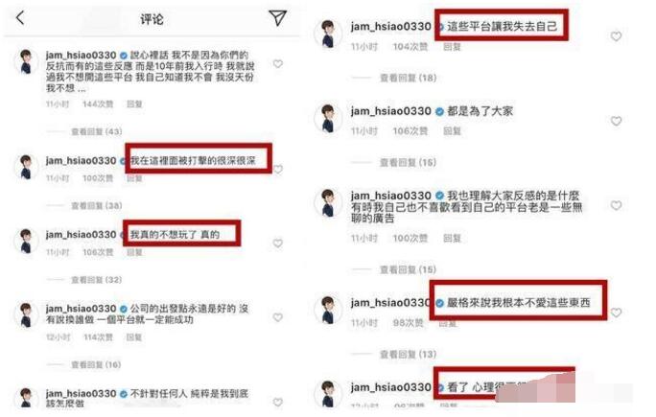Like the comment '都是為了大家'
The width and height of the screenshot is (656, 417).
tap(616, 121)
